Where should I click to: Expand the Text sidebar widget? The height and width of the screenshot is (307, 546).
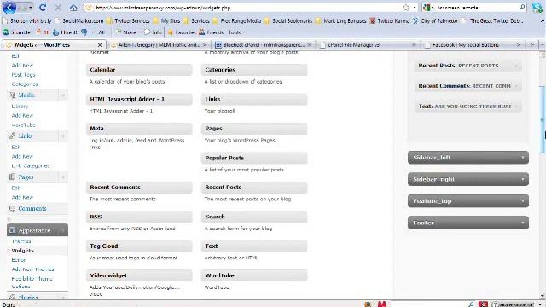tap(516, 107)
